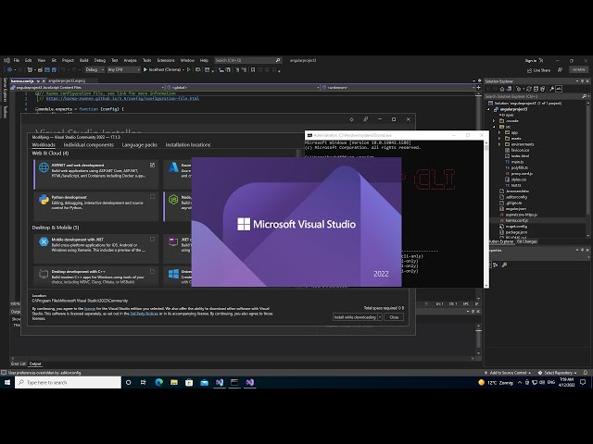Open the Any CPU platform dropdown
The width and height of the screenshot is (593, 444).
click(x=123, y=70)
